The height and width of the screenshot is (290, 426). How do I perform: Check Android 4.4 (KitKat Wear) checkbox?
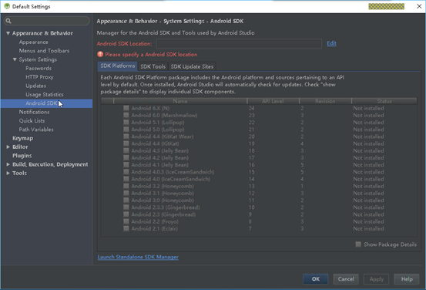[126, 137]
